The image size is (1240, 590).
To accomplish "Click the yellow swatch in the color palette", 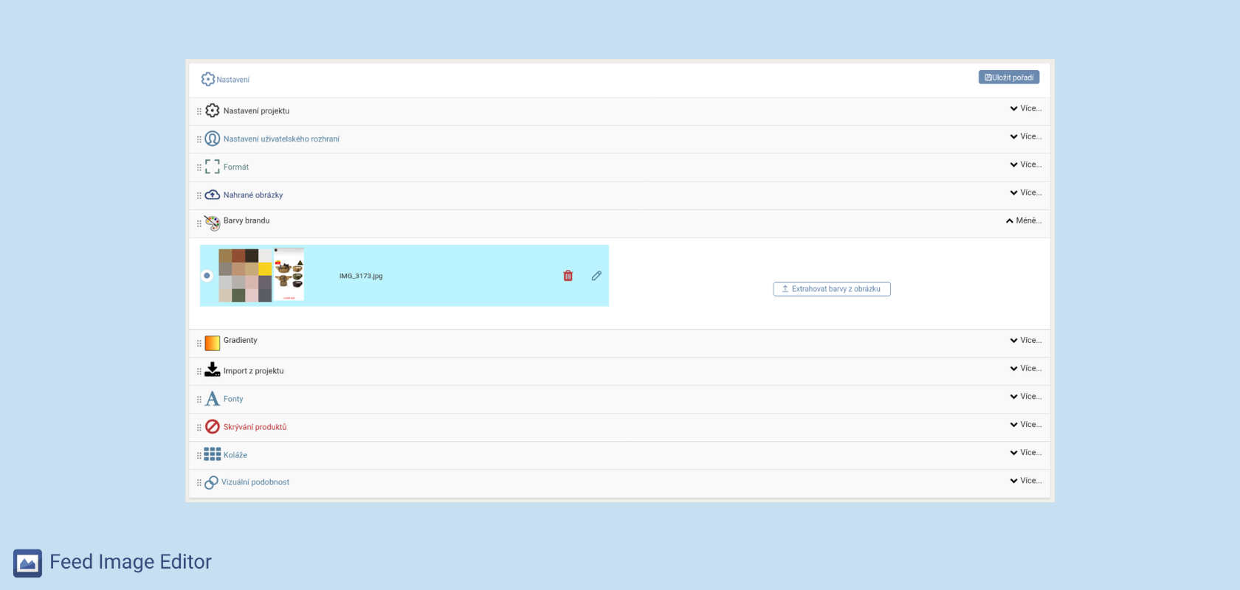I will point(265,269).
